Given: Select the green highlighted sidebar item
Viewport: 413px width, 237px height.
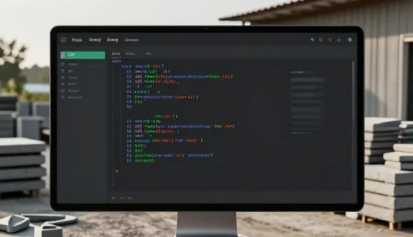Looking at the screenshot, I should coord(83,55).
